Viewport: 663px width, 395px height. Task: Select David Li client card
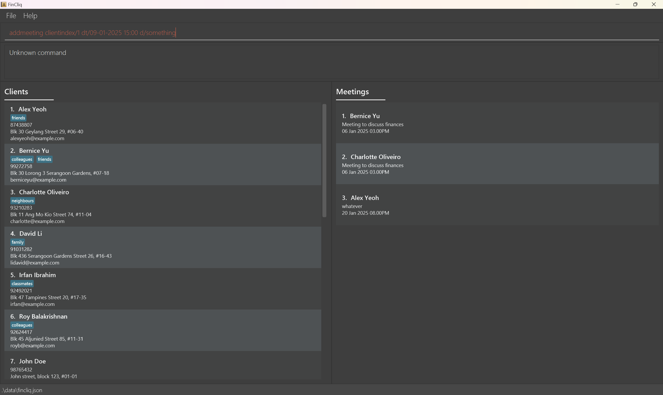coord(163,248)
